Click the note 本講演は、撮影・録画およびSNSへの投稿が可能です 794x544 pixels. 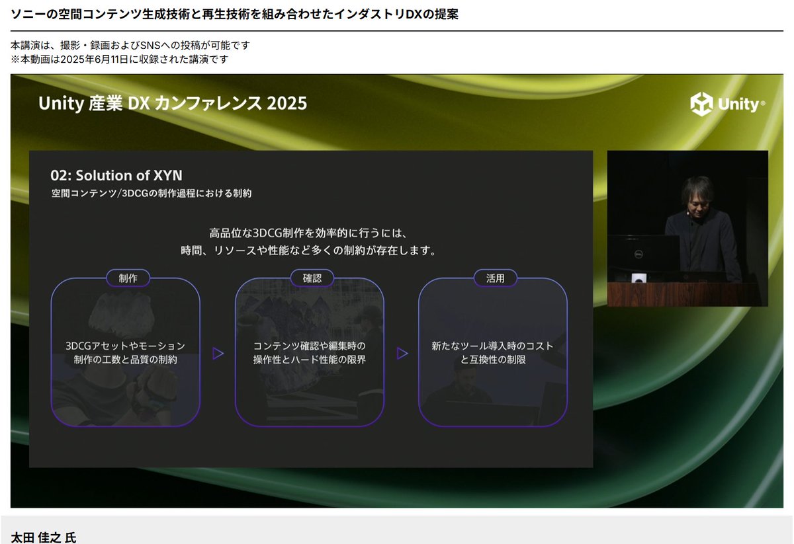[131, 46]
